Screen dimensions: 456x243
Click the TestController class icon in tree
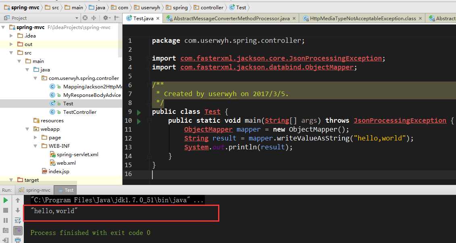[x=52, y=112]
